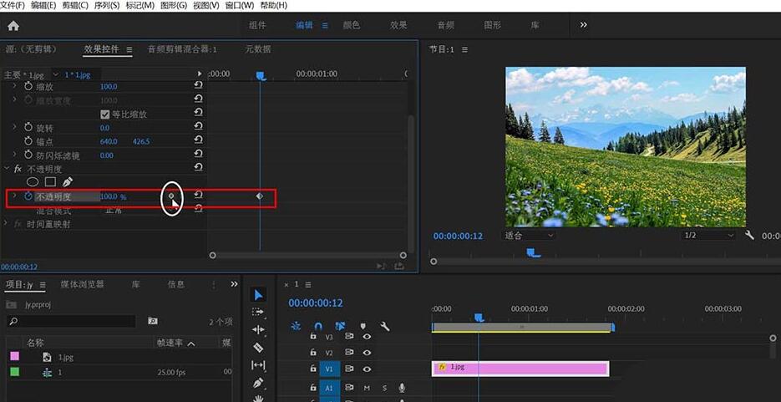Toggle the blue 不透明度 stopwatch

[x=28, y=196]
